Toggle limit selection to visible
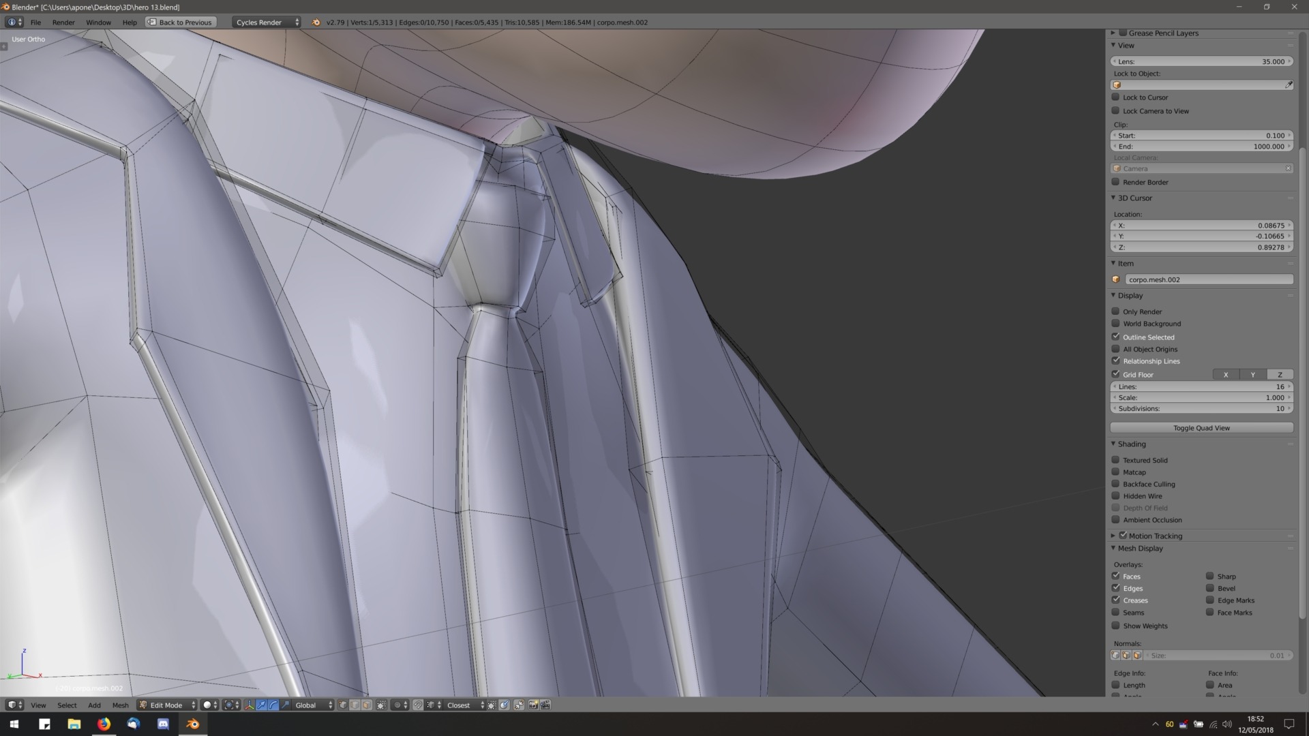The image size is (1309, 736). [x=381, y=705]
